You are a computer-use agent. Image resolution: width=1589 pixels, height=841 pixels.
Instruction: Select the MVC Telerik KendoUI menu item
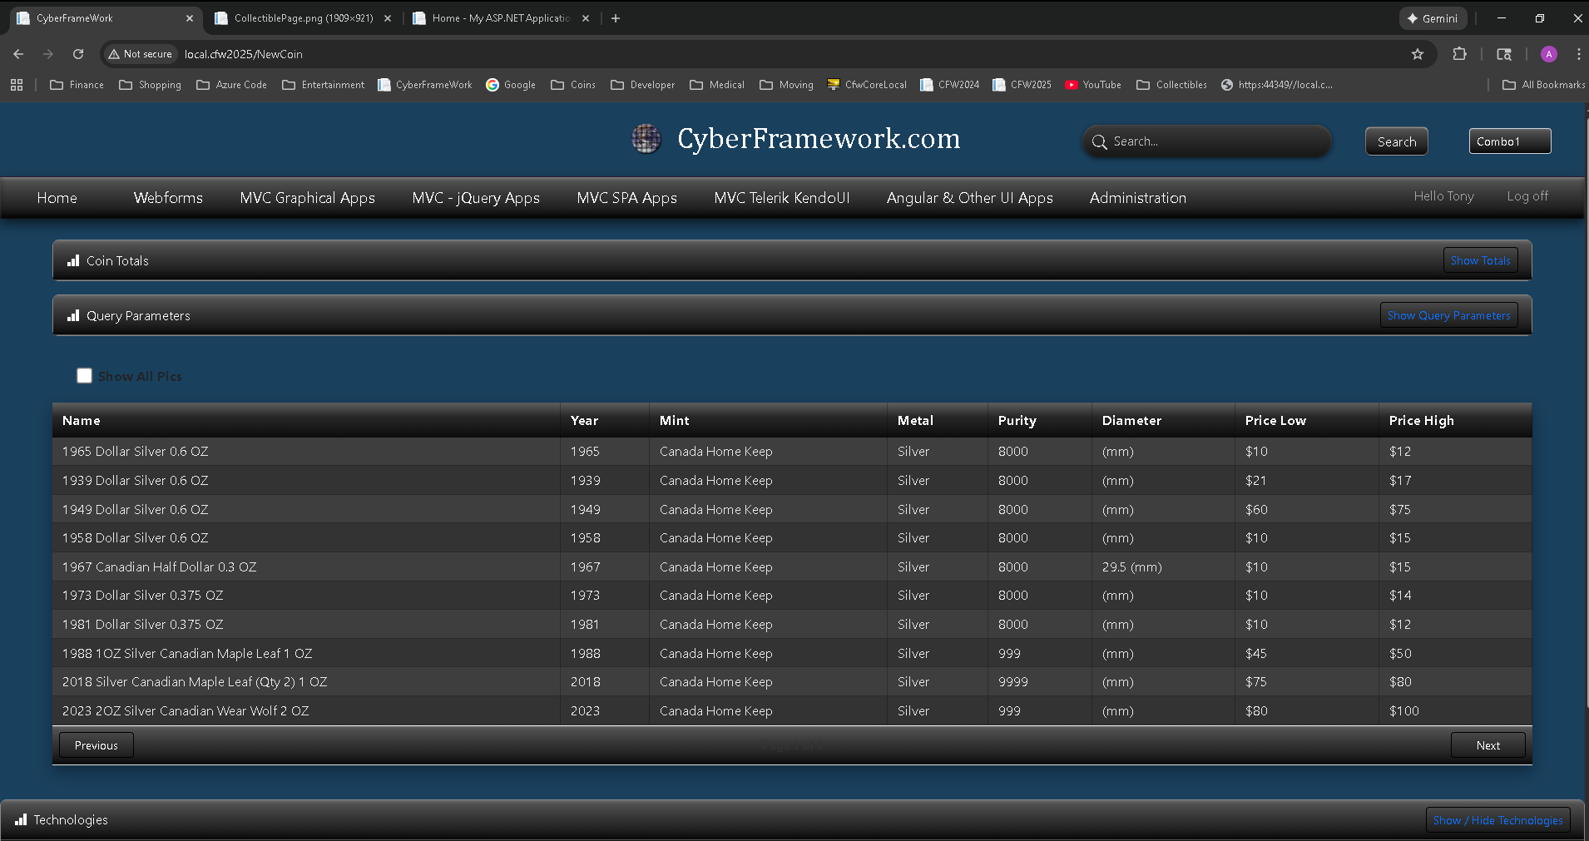pyautogui.click(x=781, y=198)
